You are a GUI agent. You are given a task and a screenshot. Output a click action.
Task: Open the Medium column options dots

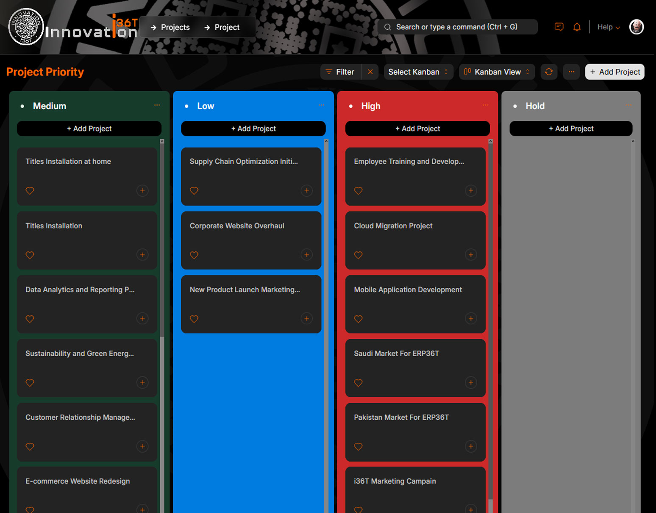click(157, 105)
